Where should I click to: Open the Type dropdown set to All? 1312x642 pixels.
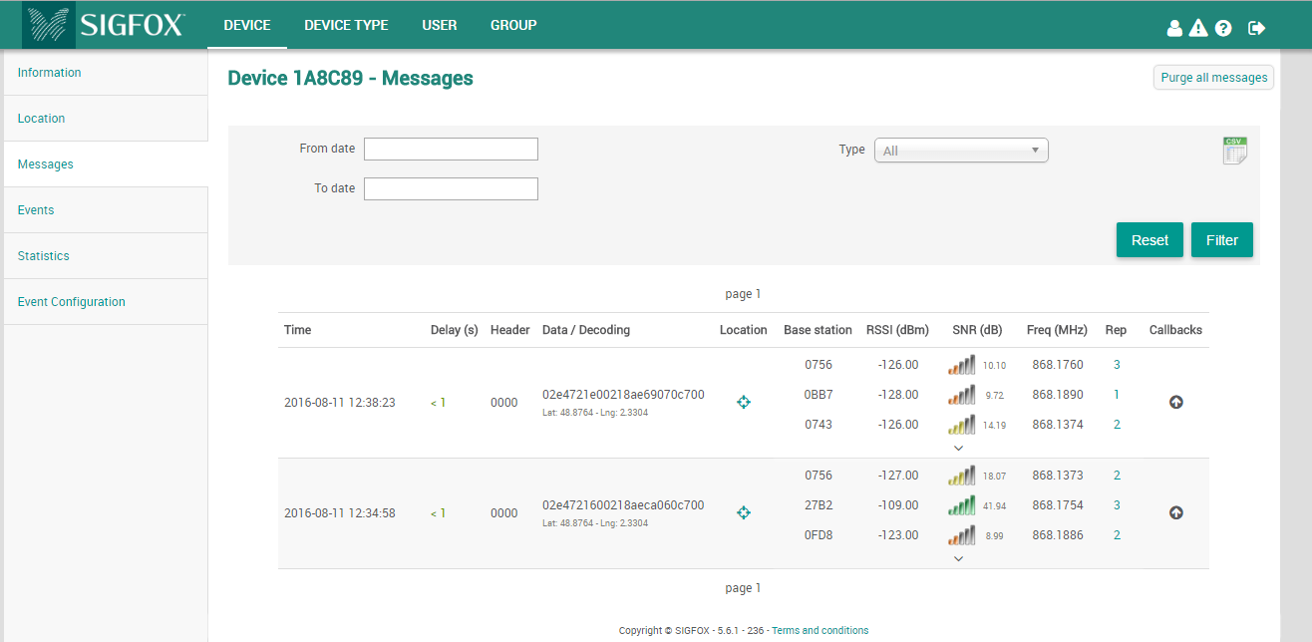point(961,151)
